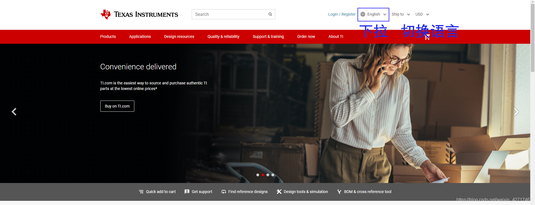Go to next carousel slide arrow
Screen dimensions: 535x205
516,112
